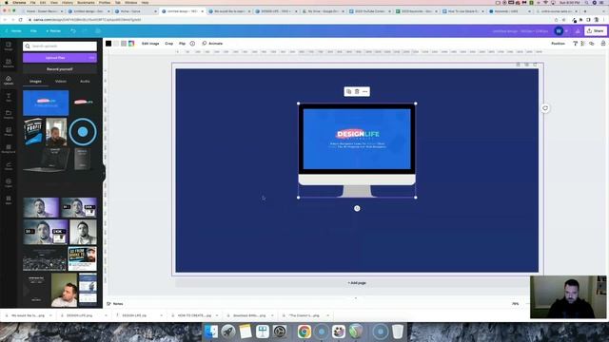Open the Transparency control icon
The height and width of the screenshot is (342, 609).
pyautogui.click(x=583, y=44)
